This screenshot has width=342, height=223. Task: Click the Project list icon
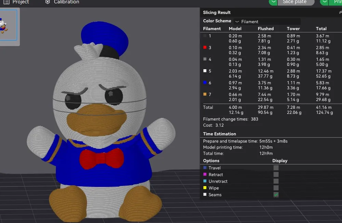coord(6,2)
